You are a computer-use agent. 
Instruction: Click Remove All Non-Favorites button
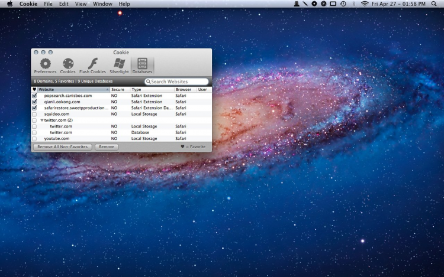(x=62, y=146)
